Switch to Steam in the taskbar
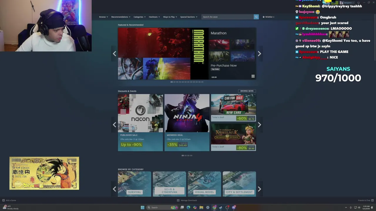The height and width of the screenshot is (211, 376). [221, 207]
